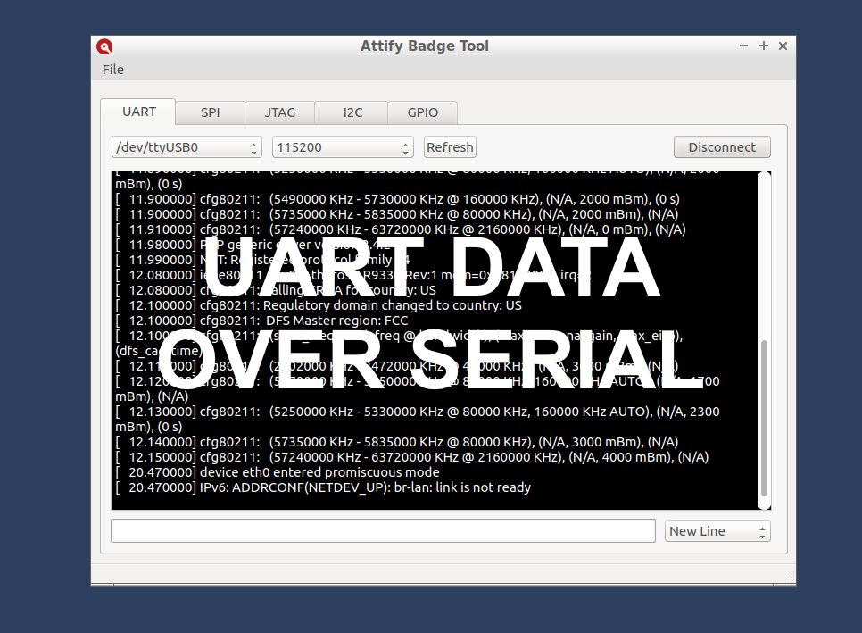
Task: Click the window resize grip in status bar
Action: (791, 577)
